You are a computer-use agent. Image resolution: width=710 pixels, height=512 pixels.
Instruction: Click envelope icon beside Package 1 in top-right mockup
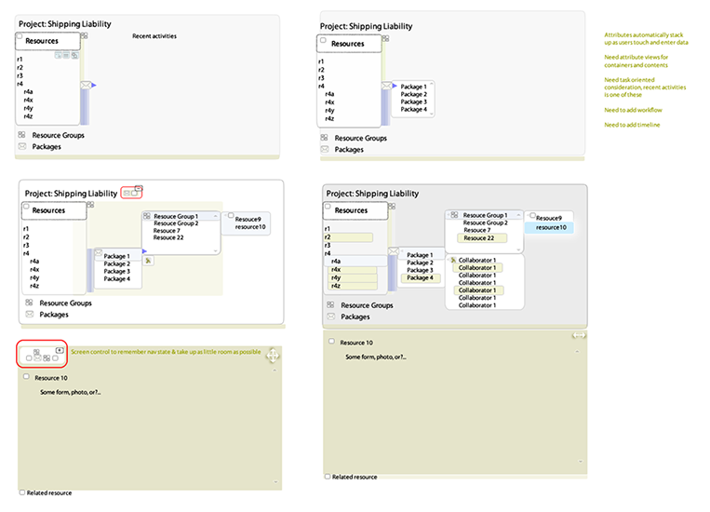click(x=386, y=87)
